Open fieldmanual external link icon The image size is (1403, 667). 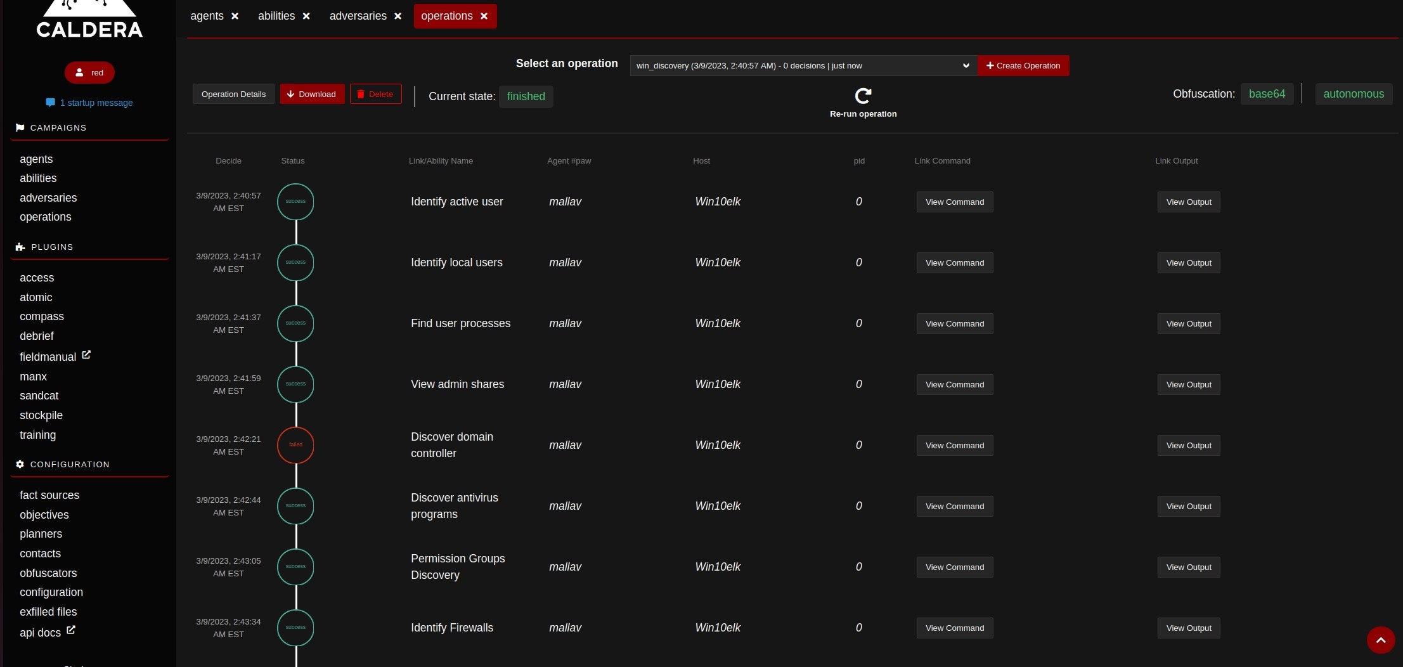[86, 355]
